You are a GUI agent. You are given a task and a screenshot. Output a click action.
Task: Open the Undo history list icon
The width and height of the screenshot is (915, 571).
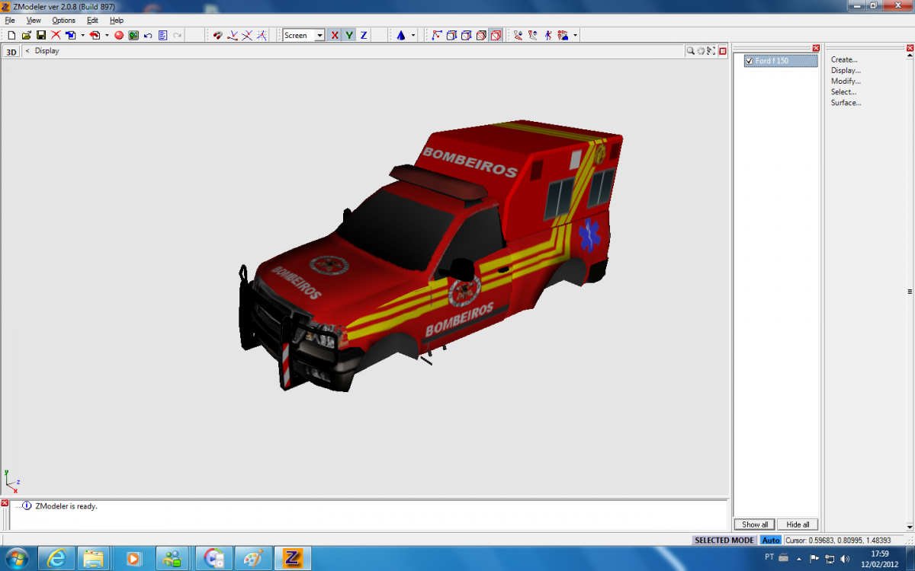click(x=162, y=35)
